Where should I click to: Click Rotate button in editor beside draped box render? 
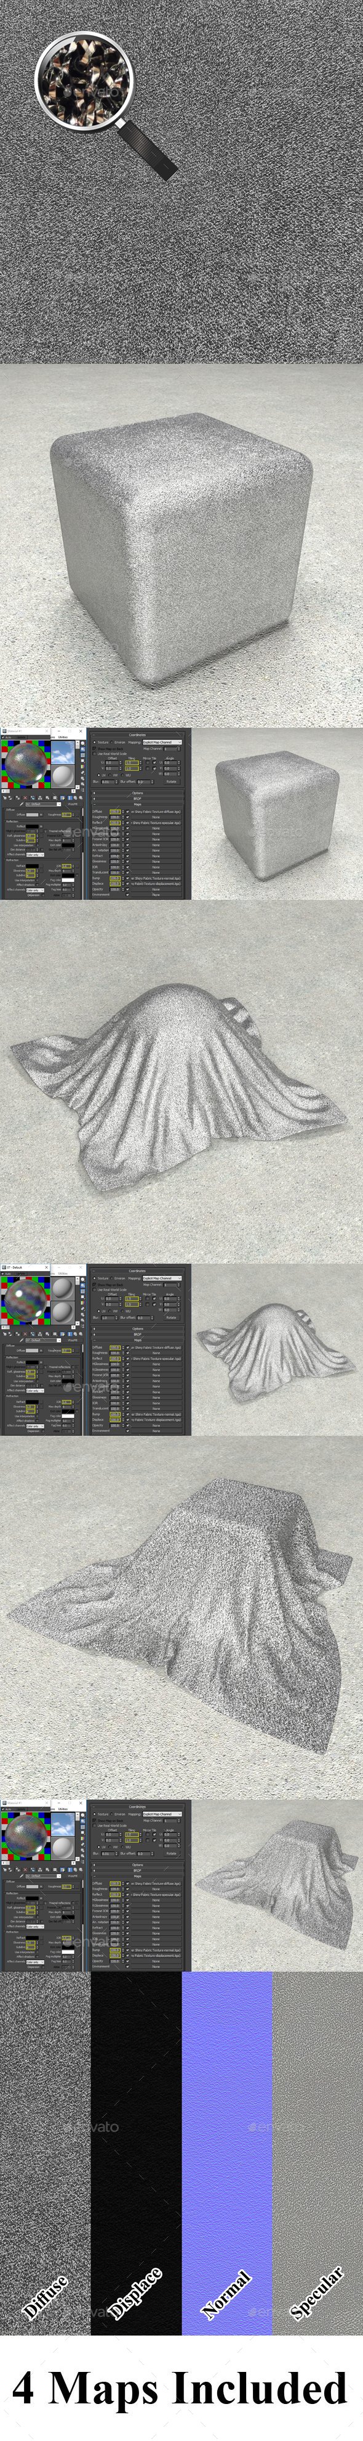tap(171, 1853)
